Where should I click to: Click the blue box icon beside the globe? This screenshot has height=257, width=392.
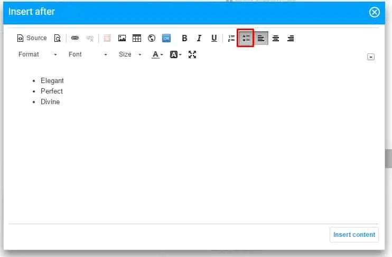click(166, 38)
